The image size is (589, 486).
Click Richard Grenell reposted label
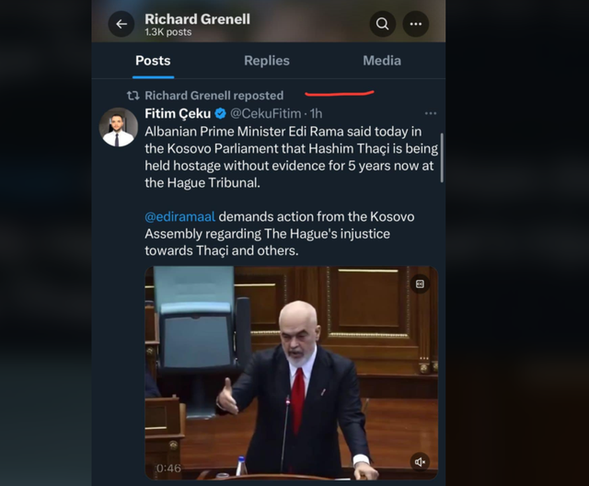pos(214,96)
